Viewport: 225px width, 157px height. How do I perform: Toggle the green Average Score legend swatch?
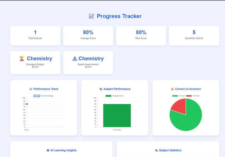108,96
